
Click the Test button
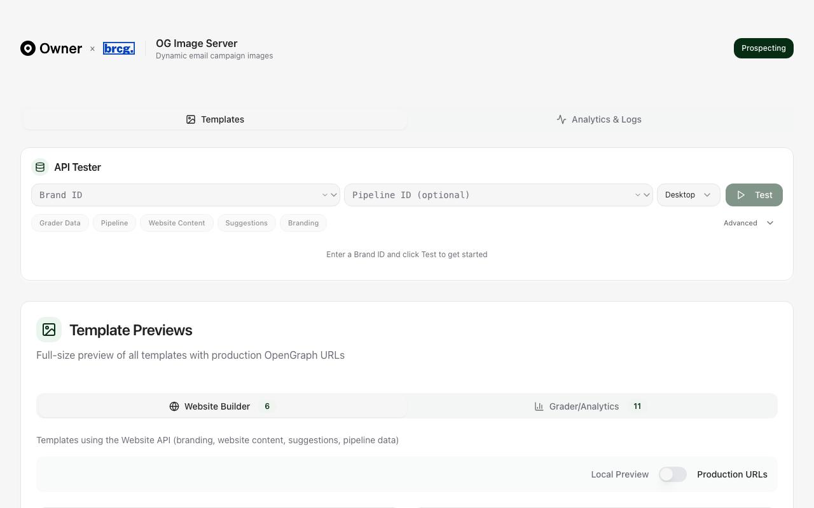(754, 195)
